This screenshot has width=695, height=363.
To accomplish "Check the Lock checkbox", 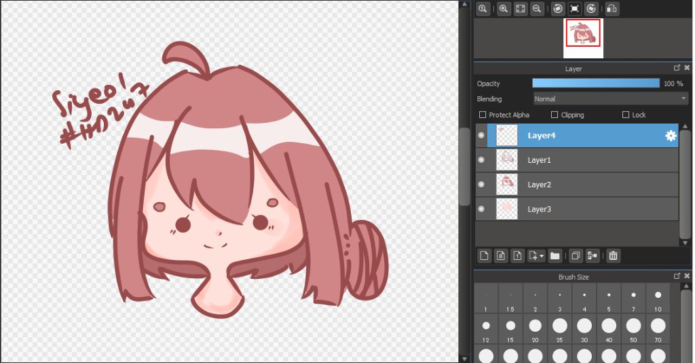I will point(625,115).
